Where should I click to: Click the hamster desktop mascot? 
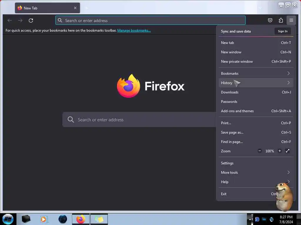click(x=284, y=197)
